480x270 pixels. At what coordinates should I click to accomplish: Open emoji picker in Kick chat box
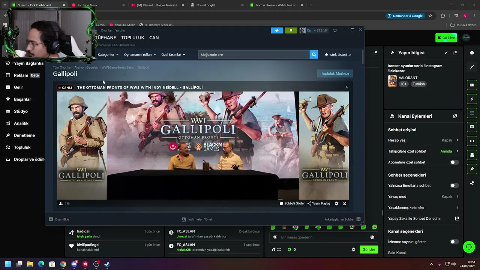pyautogui.click(x=372, y=237)
